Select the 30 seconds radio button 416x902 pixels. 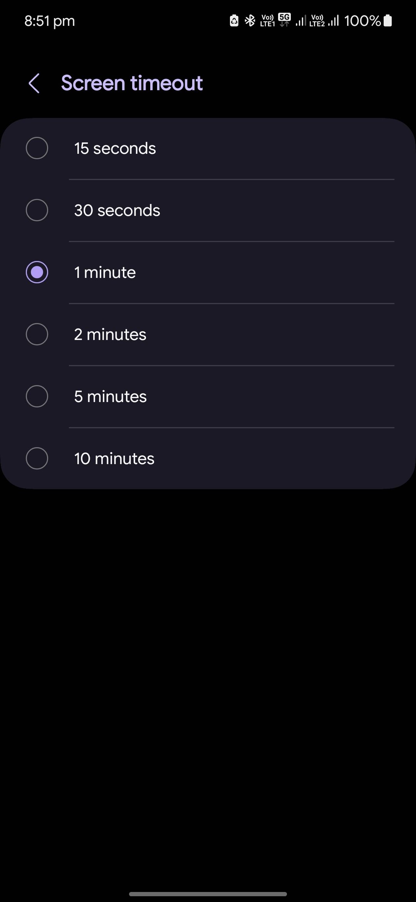point(37,210)
